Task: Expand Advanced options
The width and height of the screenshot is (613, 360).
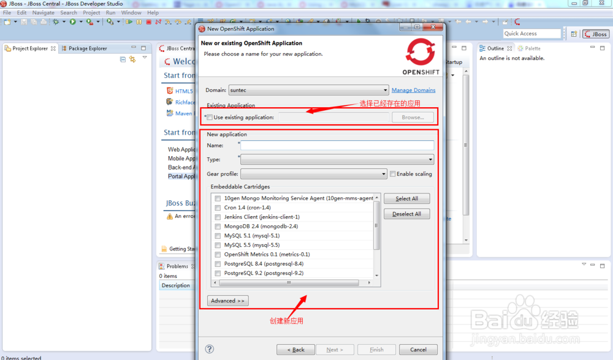Action: (228, 301)
